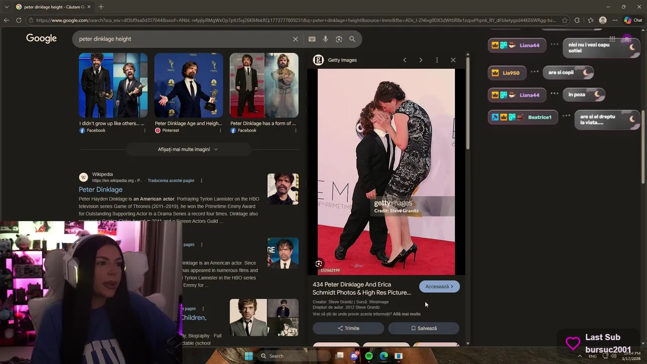647x364 pixels.
Task: Open the ENG language indicator
Action: (x=593, y=356)
